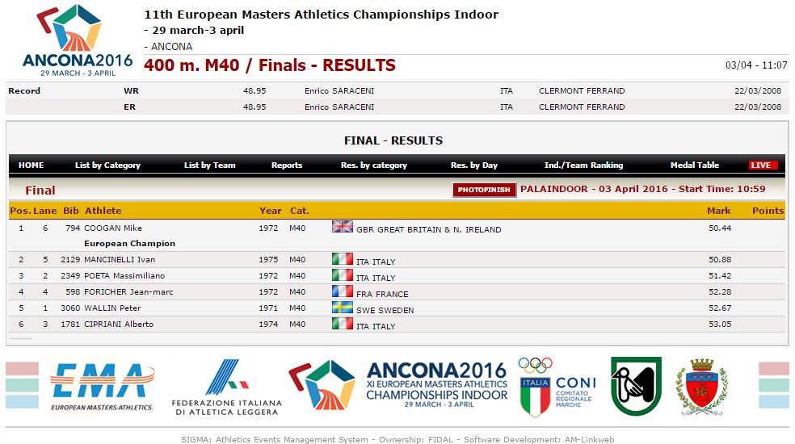The width and height of the screenshot is (795, 444).
Task: Click the Sweden flag icon
Action: tap(343, 307)
